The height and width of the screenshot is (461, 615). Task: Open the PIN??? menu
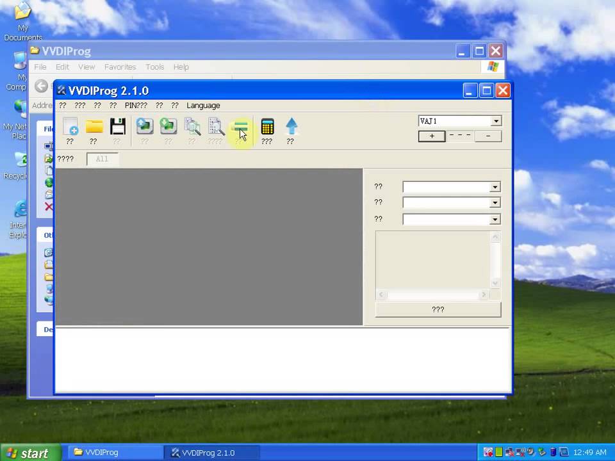click(x=136, y=106)
